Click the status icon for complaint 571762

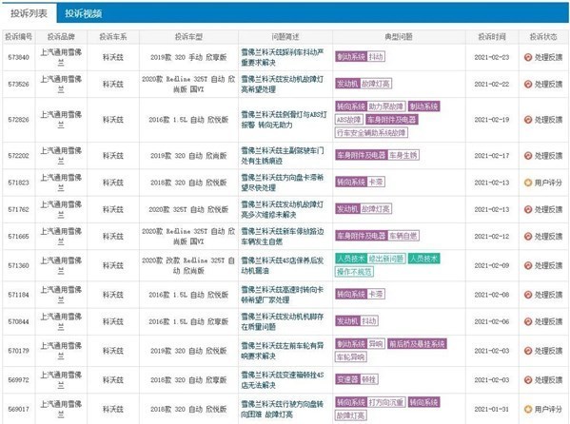(528, 209)
